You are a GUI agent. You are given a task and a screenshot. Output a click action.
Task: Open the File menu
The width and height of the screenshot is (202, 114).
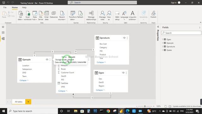[5, 8]
